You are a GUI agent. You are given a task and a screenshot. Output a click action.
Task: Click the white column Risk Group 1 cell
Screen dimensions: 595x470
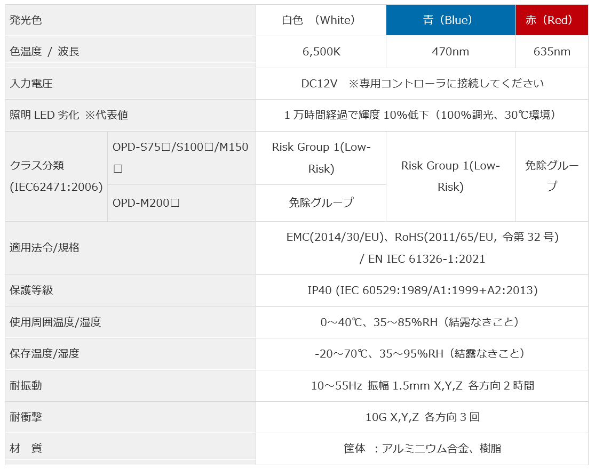point(321,158)
